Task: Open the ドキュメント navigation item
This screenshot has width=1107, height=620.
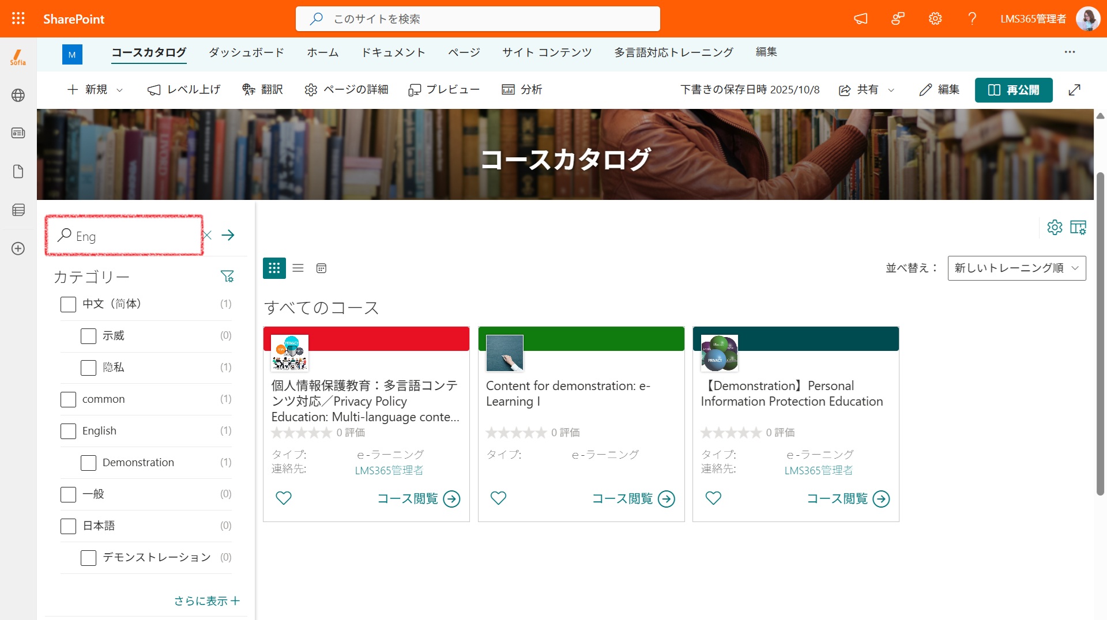Action: [x=393, y=52]
